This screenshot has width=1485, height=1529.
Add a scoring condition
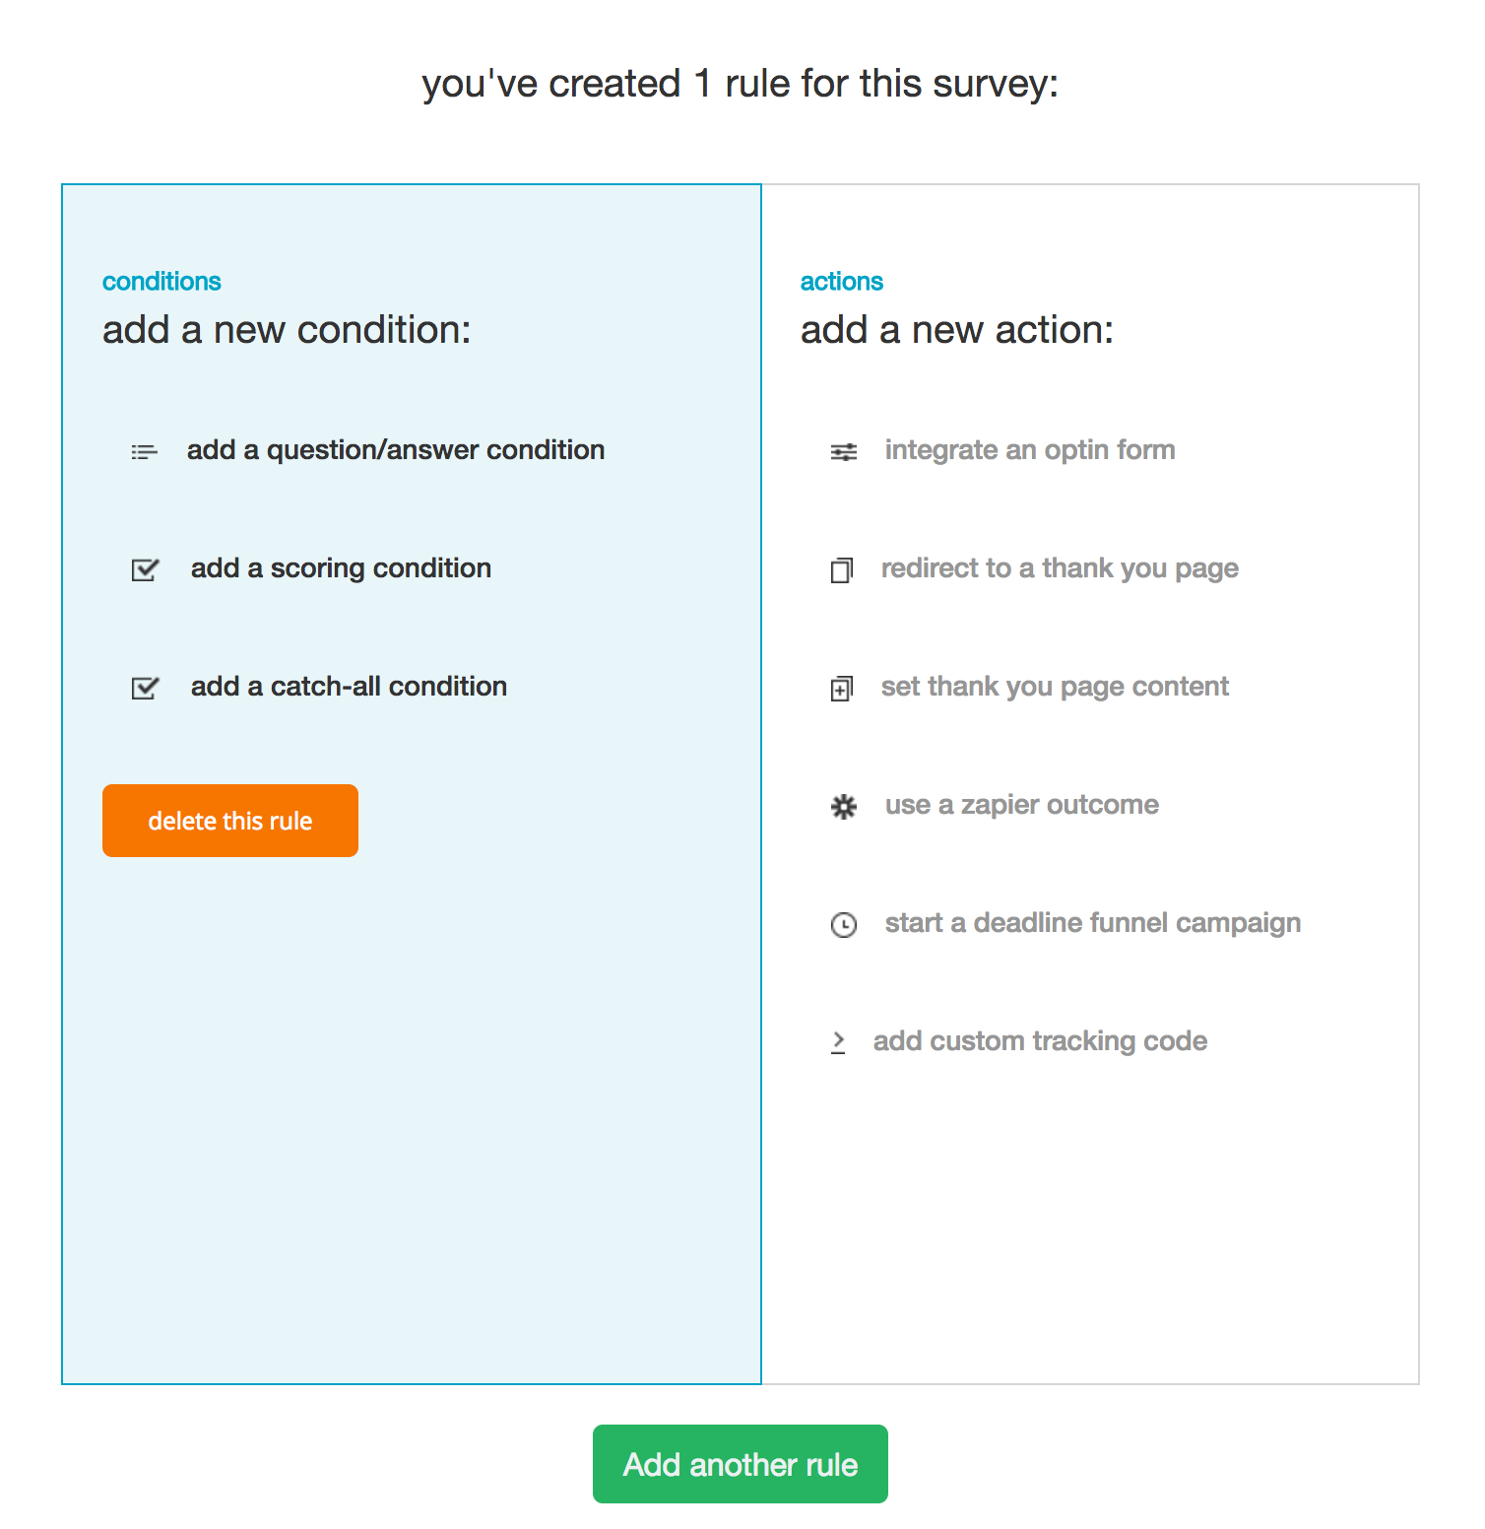point(341,568)
